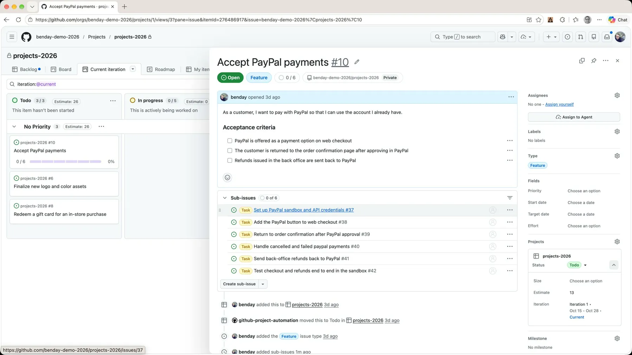Image resolution: width=632 pixels, height=355 pixels.
Task: Add an emoji reaction to the description
Action: pos(227,177)
